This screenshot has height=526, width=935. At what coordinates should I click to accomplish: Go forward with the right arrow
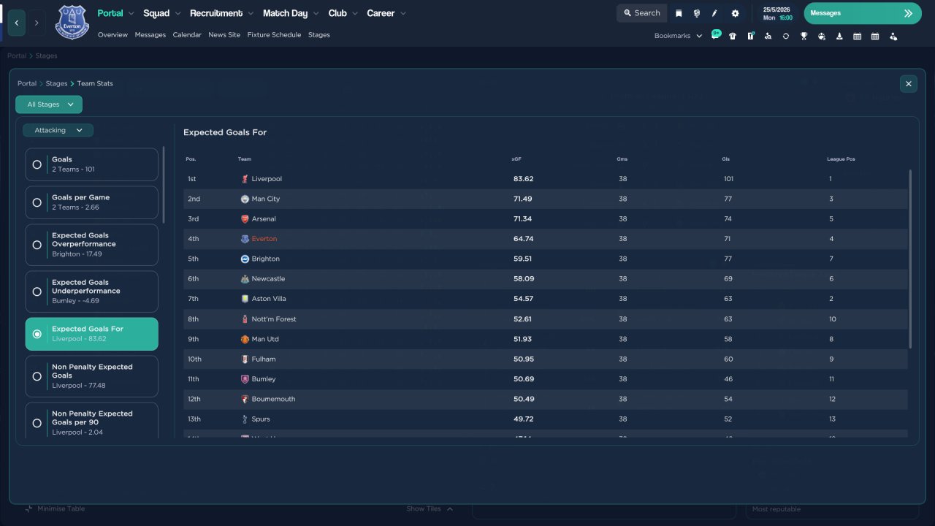click(x=37, y=23)
